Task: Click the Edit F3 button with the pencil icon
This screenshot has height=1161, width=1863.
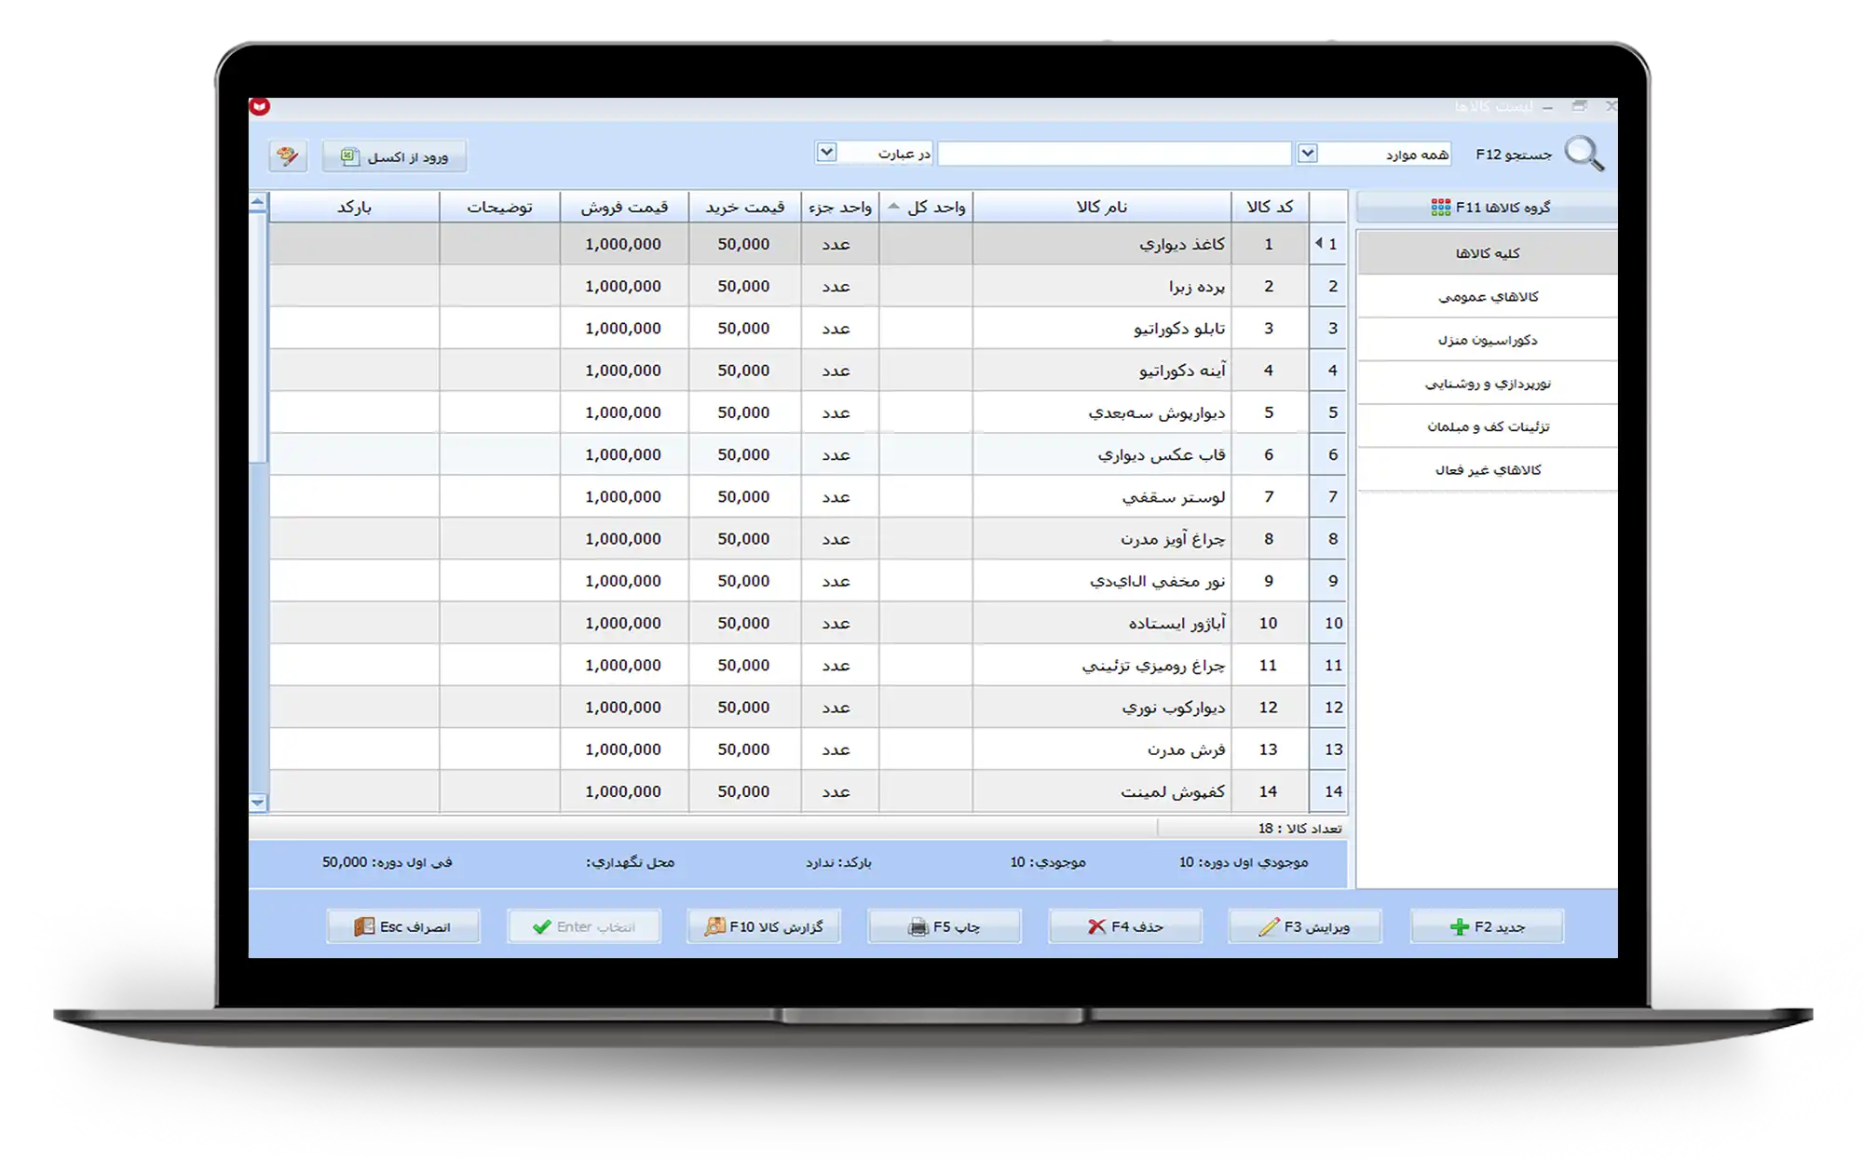Action: [1305, 926]
